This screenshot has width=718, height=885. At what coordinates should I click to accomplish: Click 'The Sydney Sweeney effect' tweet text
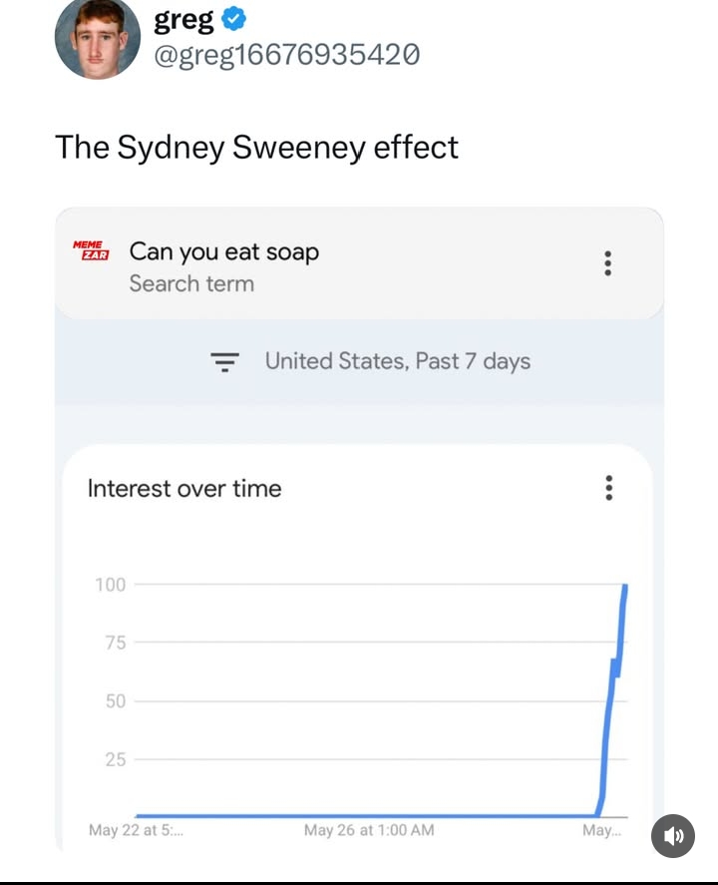256,148
